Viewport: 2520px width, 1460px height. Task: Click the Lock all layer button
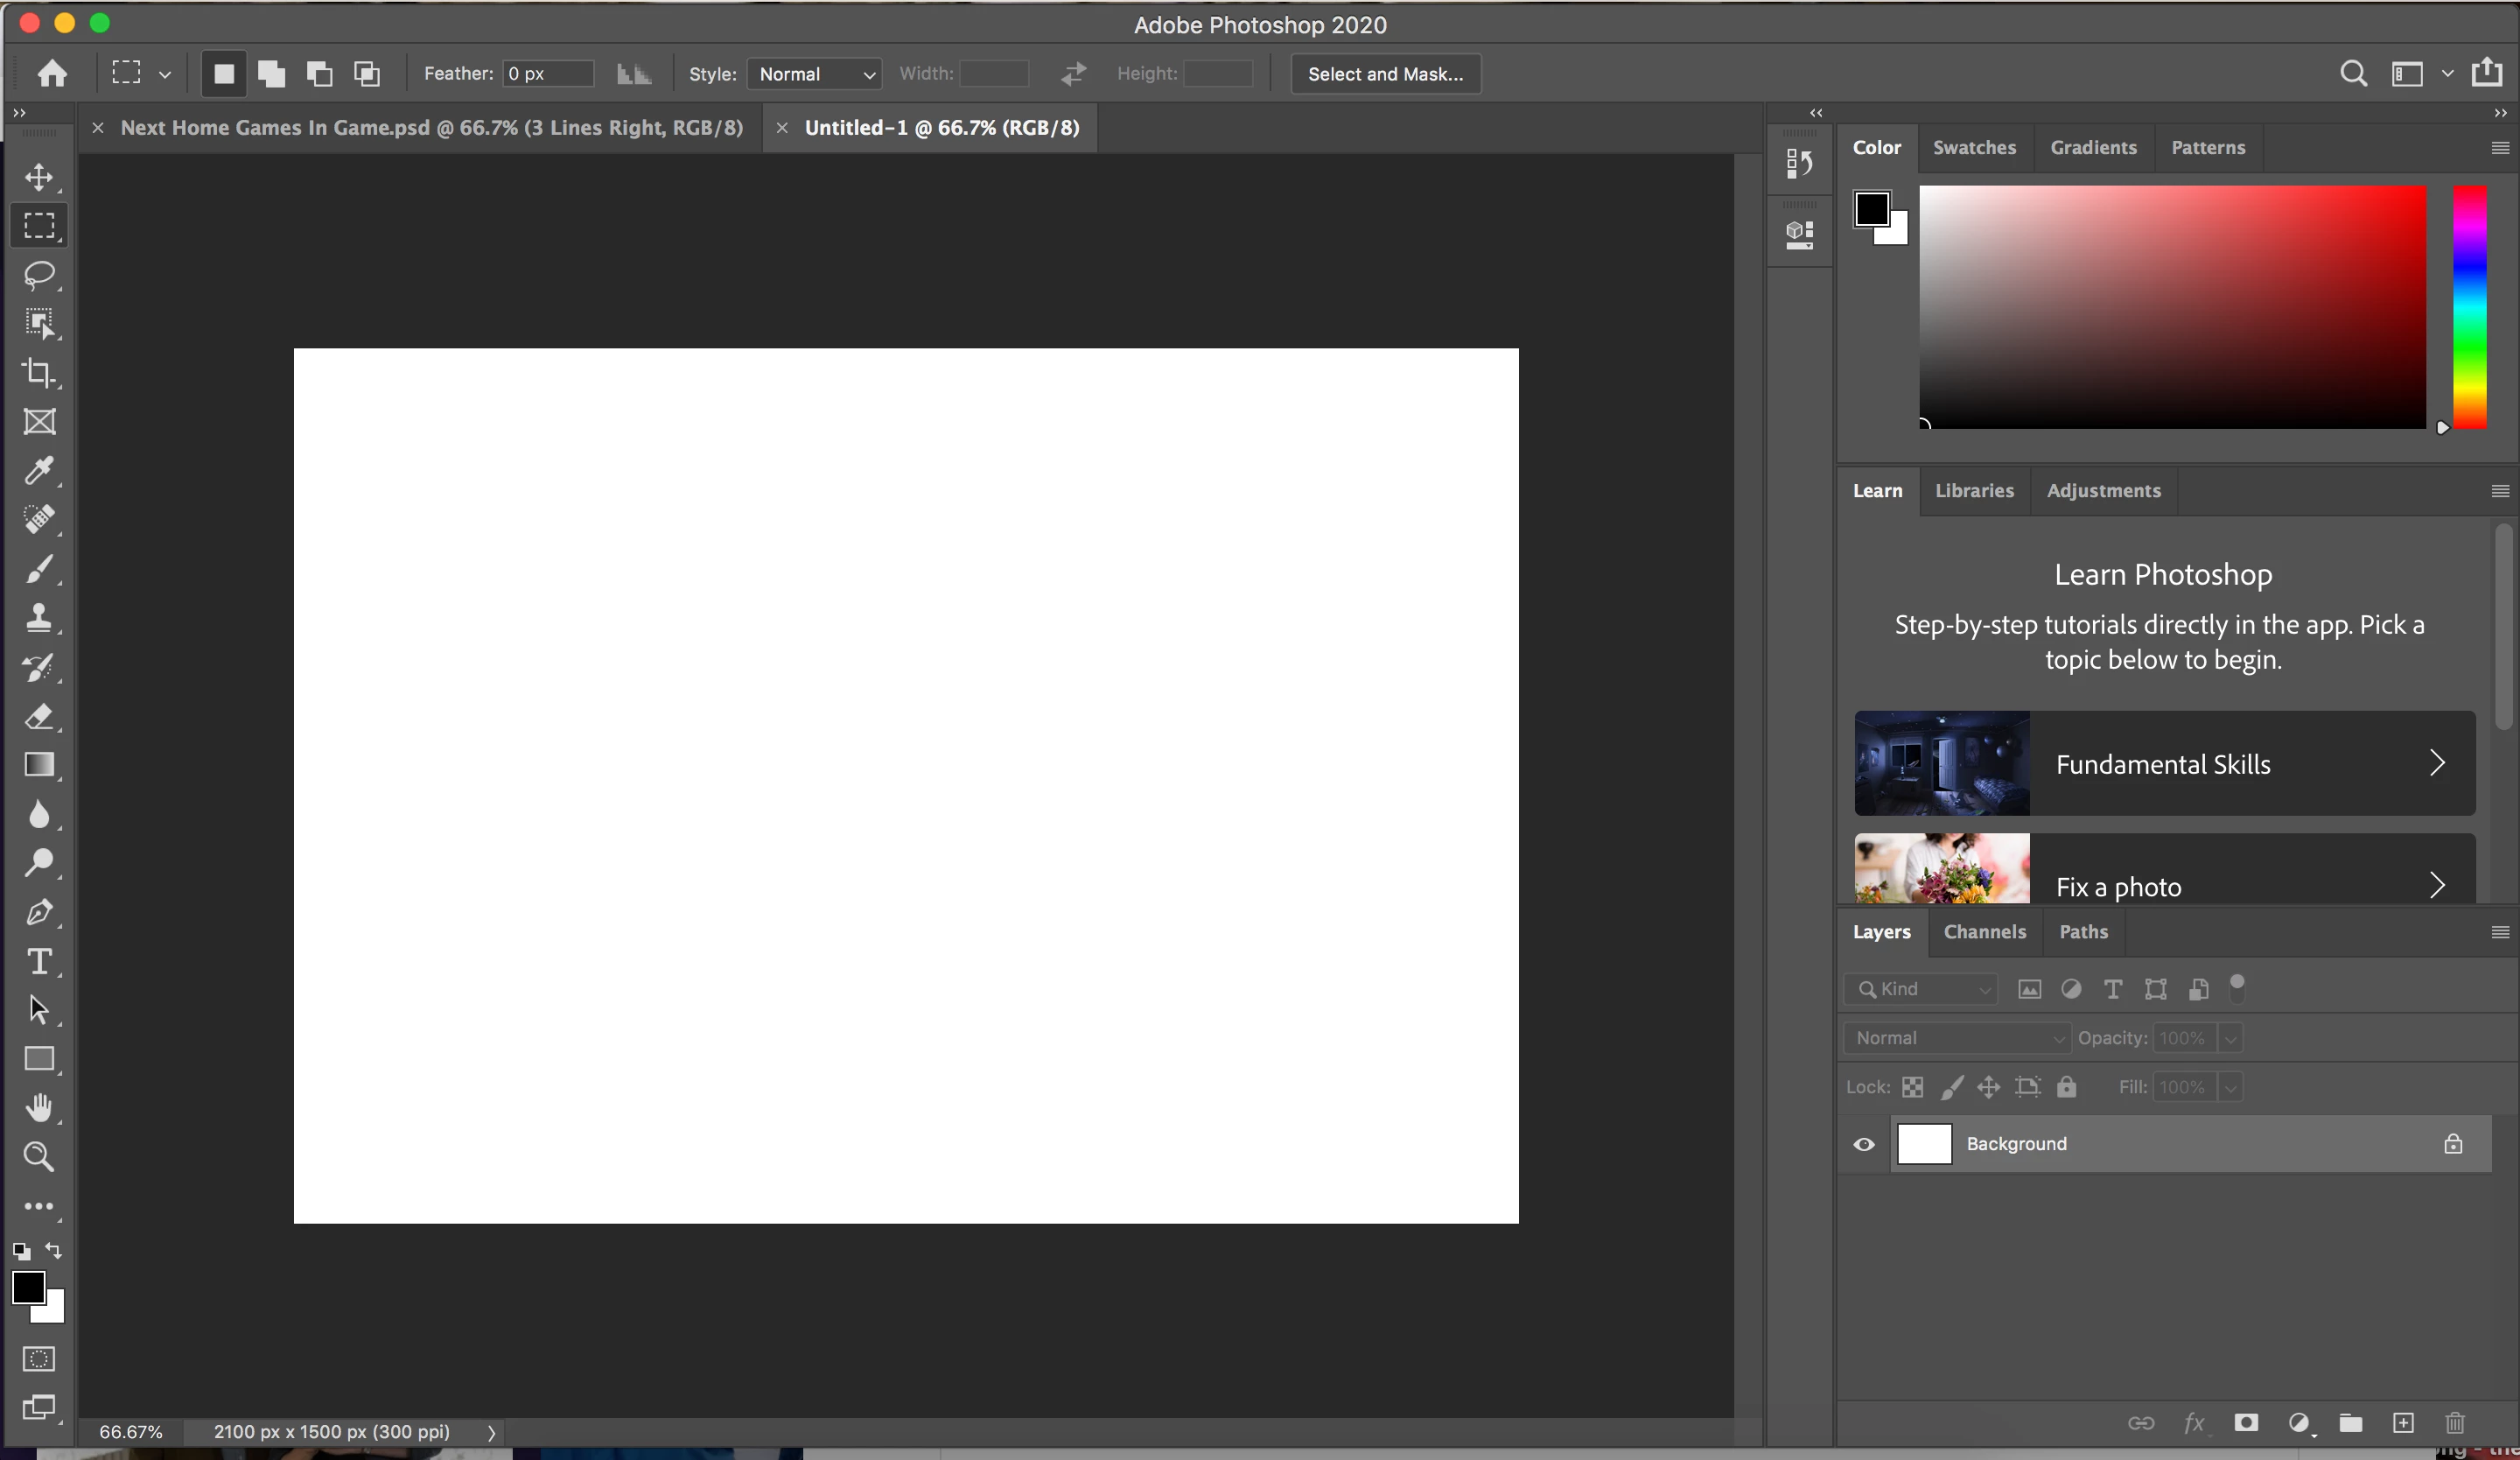click(2067, 1087)
